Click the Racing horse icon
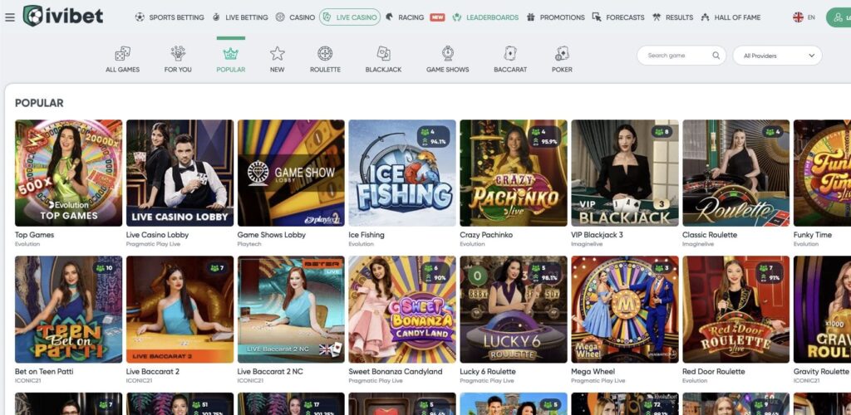Screen dimensions: 851x415 [389, 17]
